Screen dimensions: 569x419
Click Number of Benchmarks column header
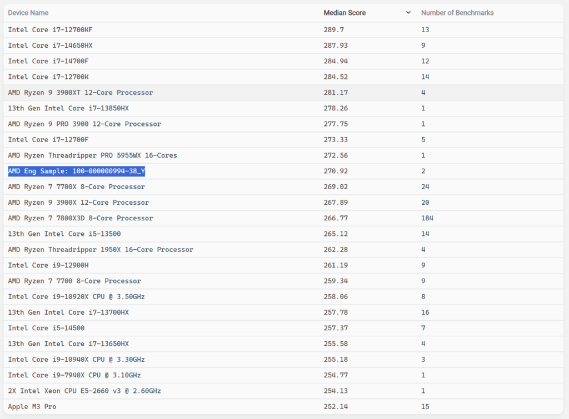coord(457,13)
